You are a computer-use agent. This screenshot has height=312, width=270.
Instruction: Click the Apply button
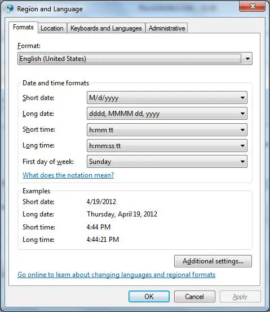click(x=240, y=297)
